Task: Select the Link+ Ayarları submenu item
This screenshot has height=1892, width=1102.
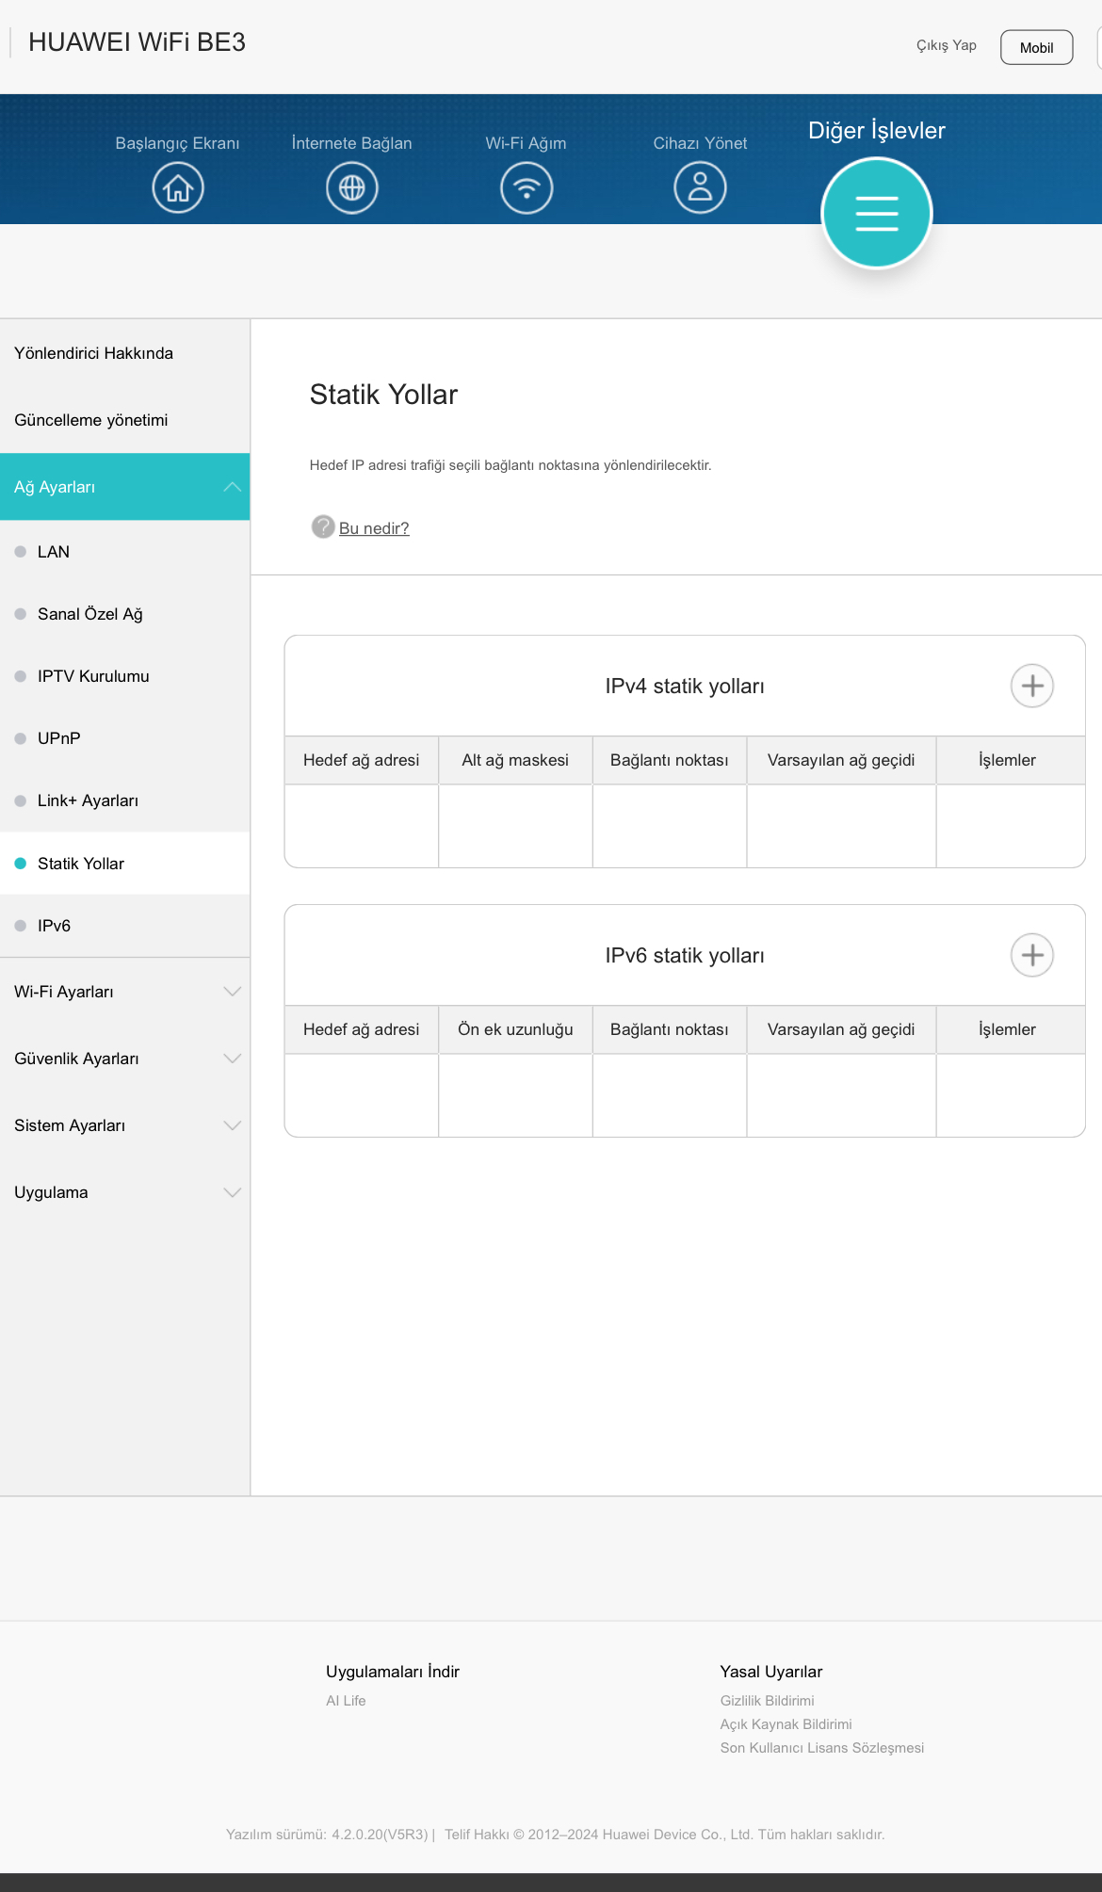Action: [125, 800]
